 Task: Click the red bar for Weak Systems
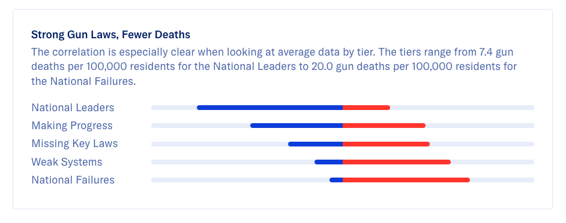tap(397, 162)
